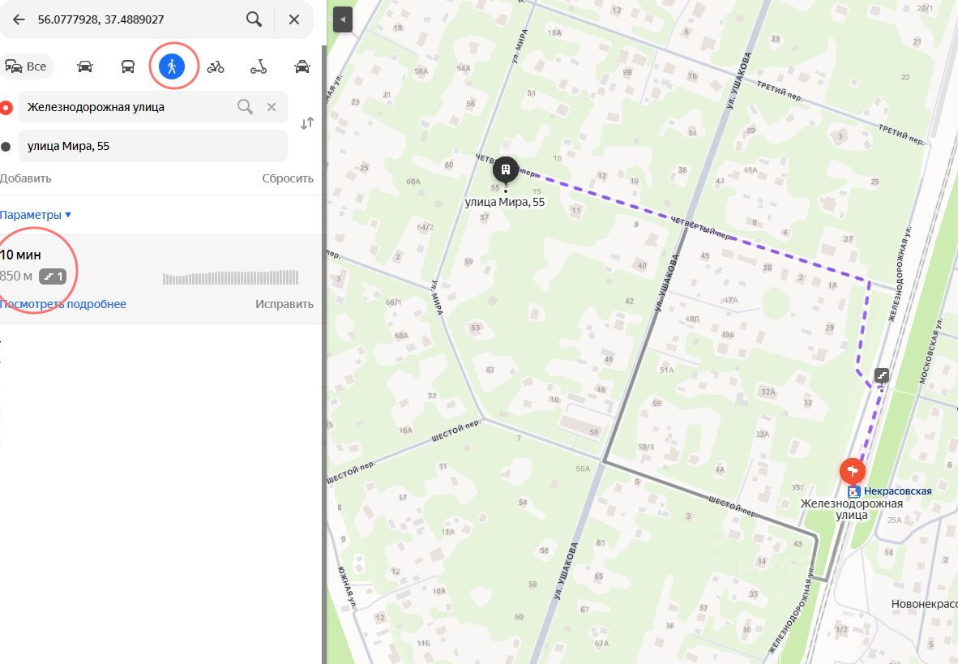Open 'Посмотреть подробнее' route details
The image size is (958, 664).
tap(63, 304)
